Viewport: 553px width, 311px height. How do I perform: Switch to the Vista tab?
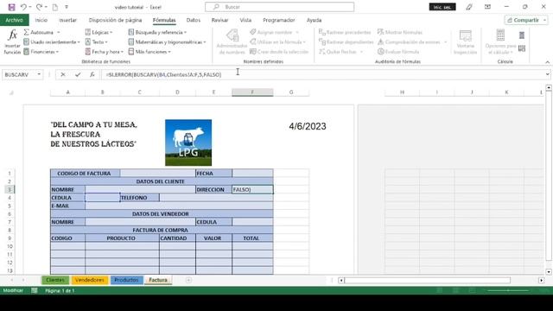pos(245,20)
